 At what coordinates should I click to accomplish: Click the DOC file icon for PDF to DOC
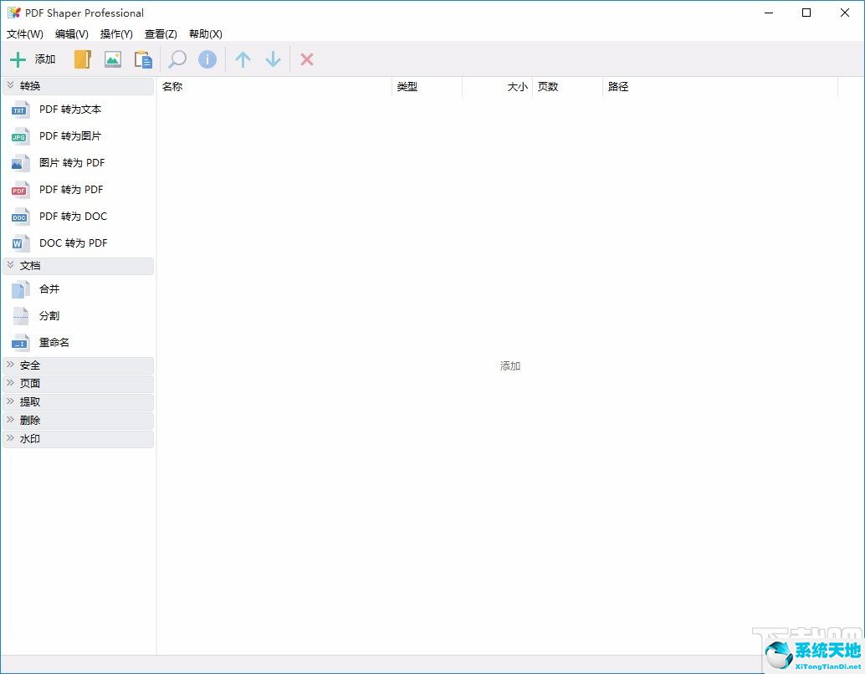[x=20, y=217]
